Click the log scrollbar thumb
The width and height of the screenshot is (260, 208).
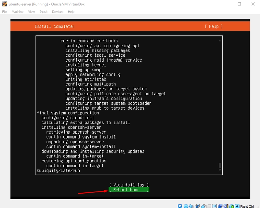point(220,165)
